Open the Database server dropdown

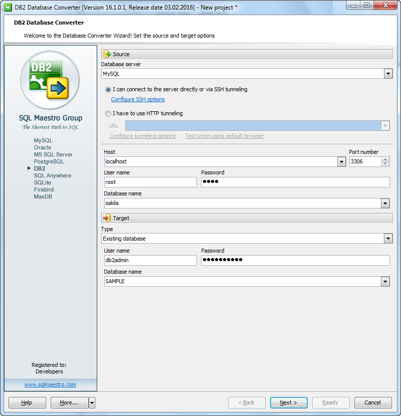click(388, 73)
